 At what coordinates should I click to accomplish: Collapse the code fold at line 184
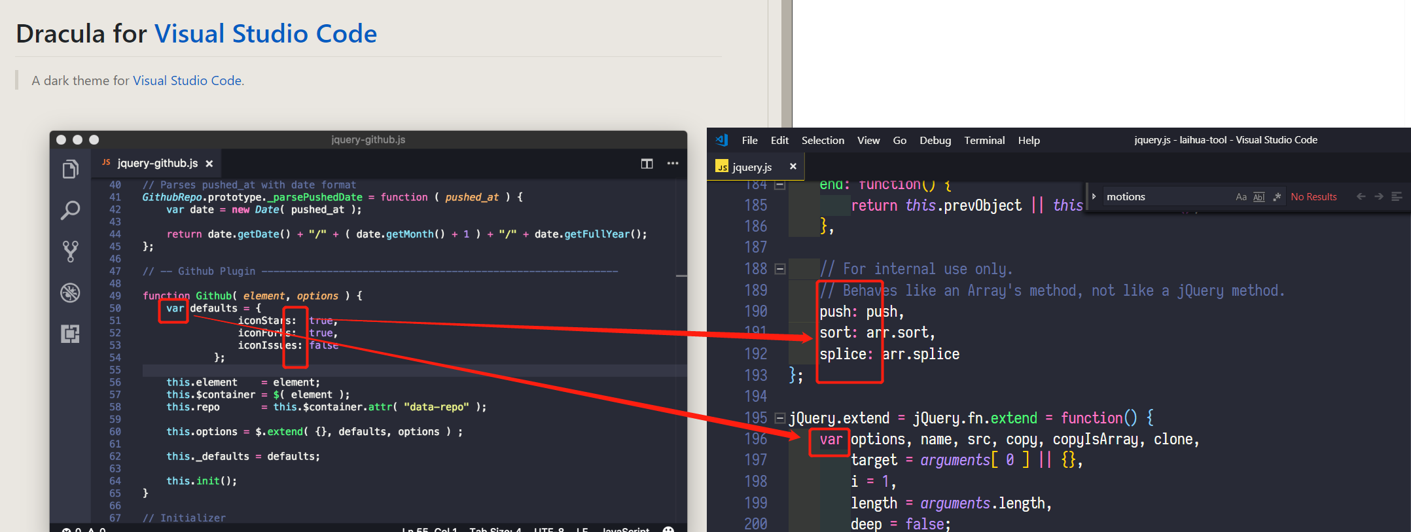(779, 185)
